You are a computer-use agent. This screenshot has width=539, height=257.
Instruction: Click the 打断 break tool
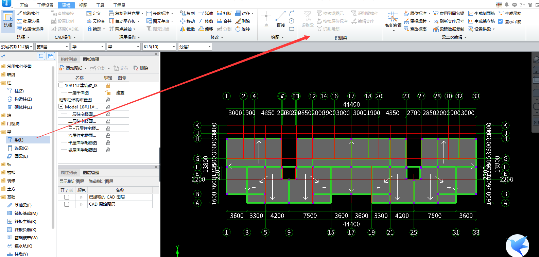224,13
